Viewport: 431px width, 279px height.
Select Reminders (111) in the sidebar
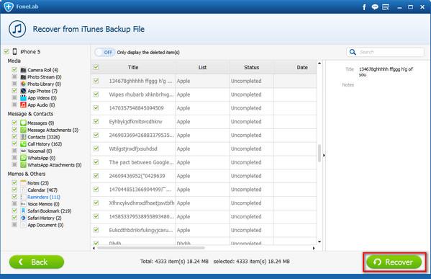[43, 197]
